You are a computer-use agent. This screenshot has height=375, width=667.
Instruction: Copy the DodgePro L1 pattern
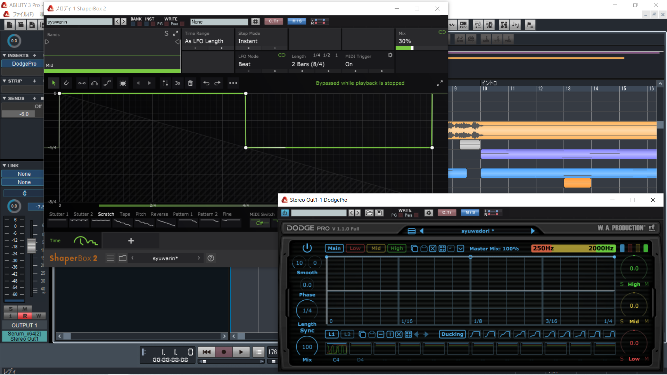[362, 334]
